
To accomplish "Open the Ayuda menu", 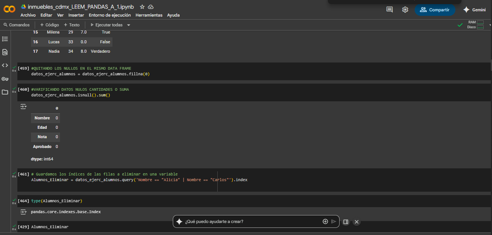I will click(174, 15).
